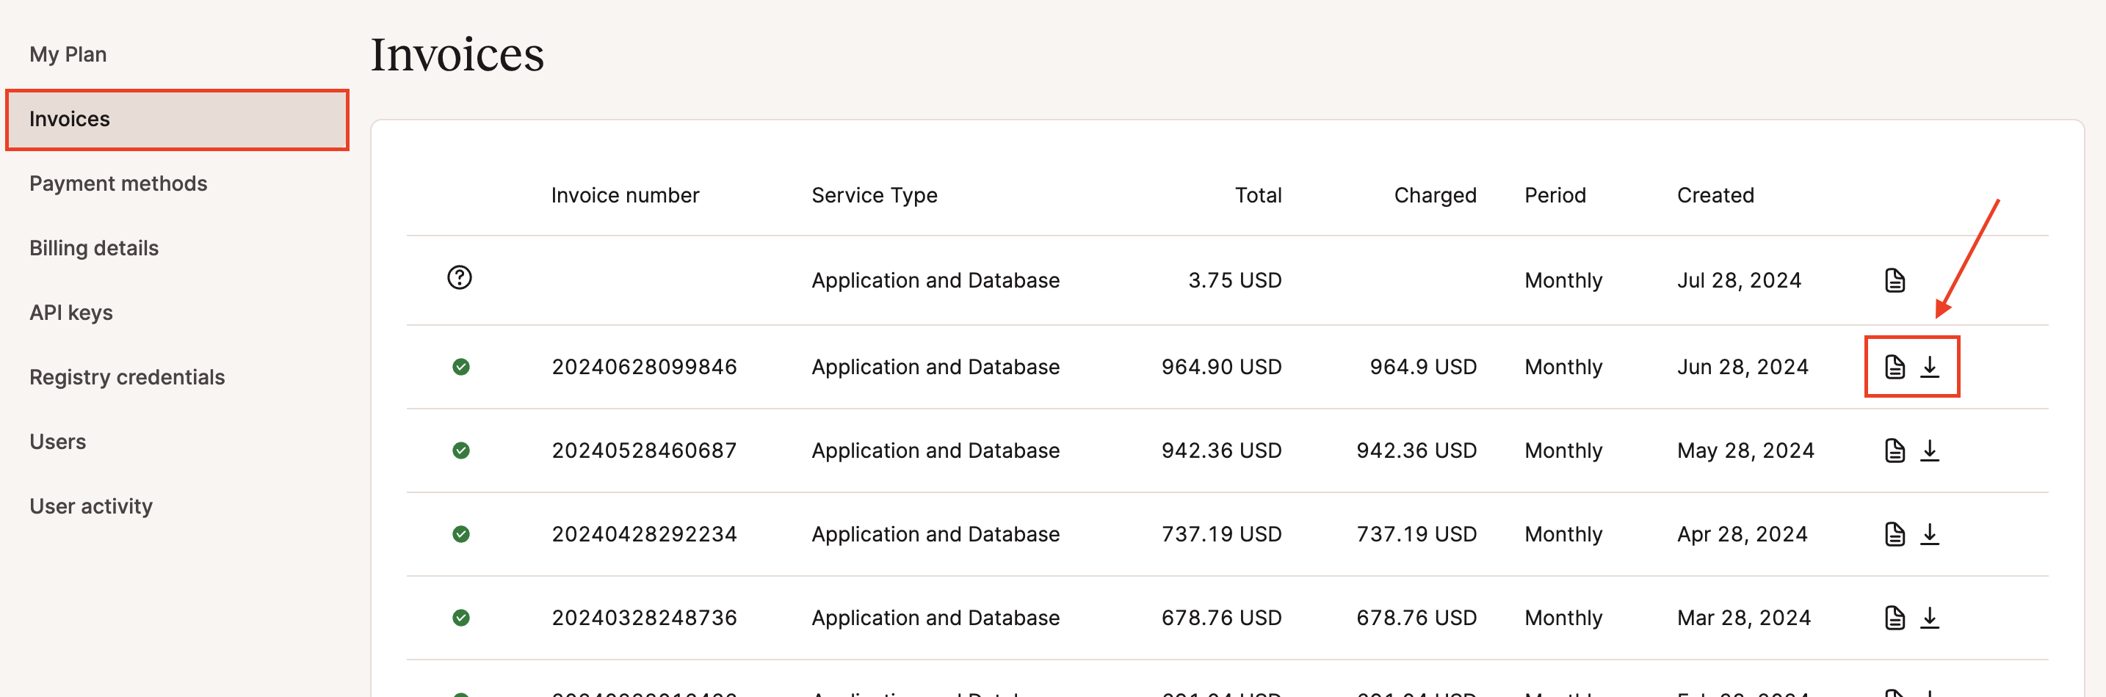The width and height of the screenshot is (2106, 697).
Task: Open the Users page
Action: pyautogui.click(x=57, y=441)
